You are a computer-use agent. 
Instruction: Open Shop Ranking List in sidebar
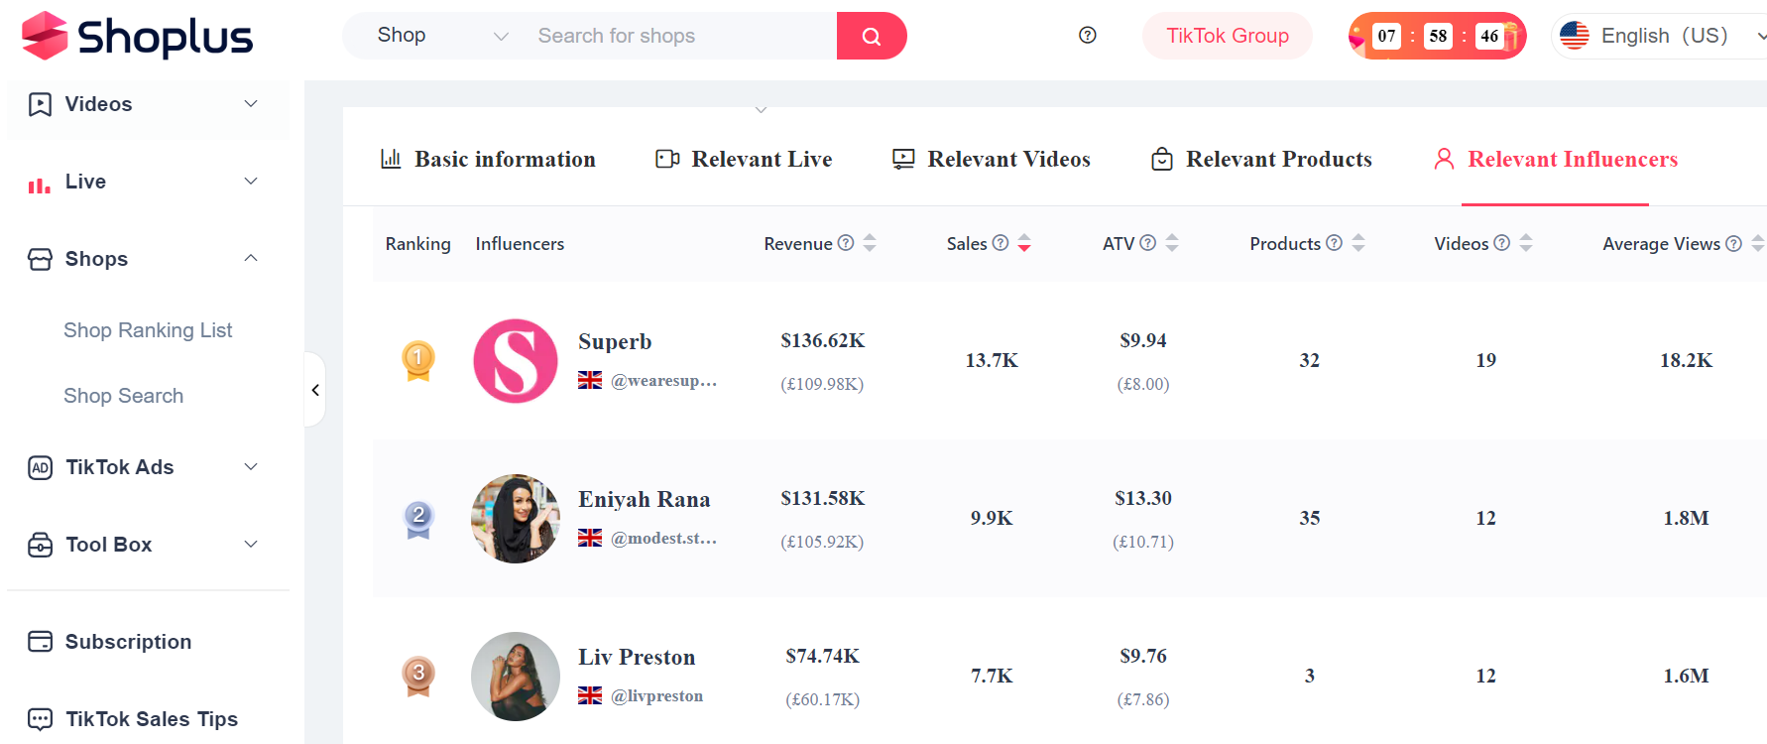(148, 330)
